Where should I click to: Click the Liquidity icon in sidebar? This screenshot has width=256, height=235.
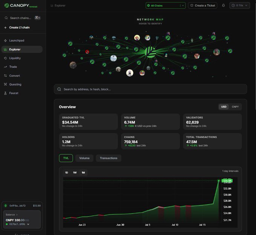pos(5,58)
